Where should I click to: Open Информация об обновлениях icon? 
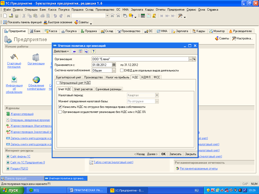point(14,79)
